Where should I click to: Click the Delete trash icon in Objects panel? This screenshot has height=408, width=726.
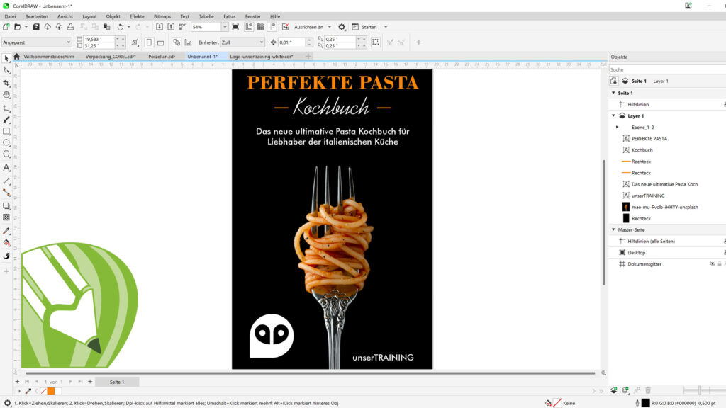(x=648, y=390)
